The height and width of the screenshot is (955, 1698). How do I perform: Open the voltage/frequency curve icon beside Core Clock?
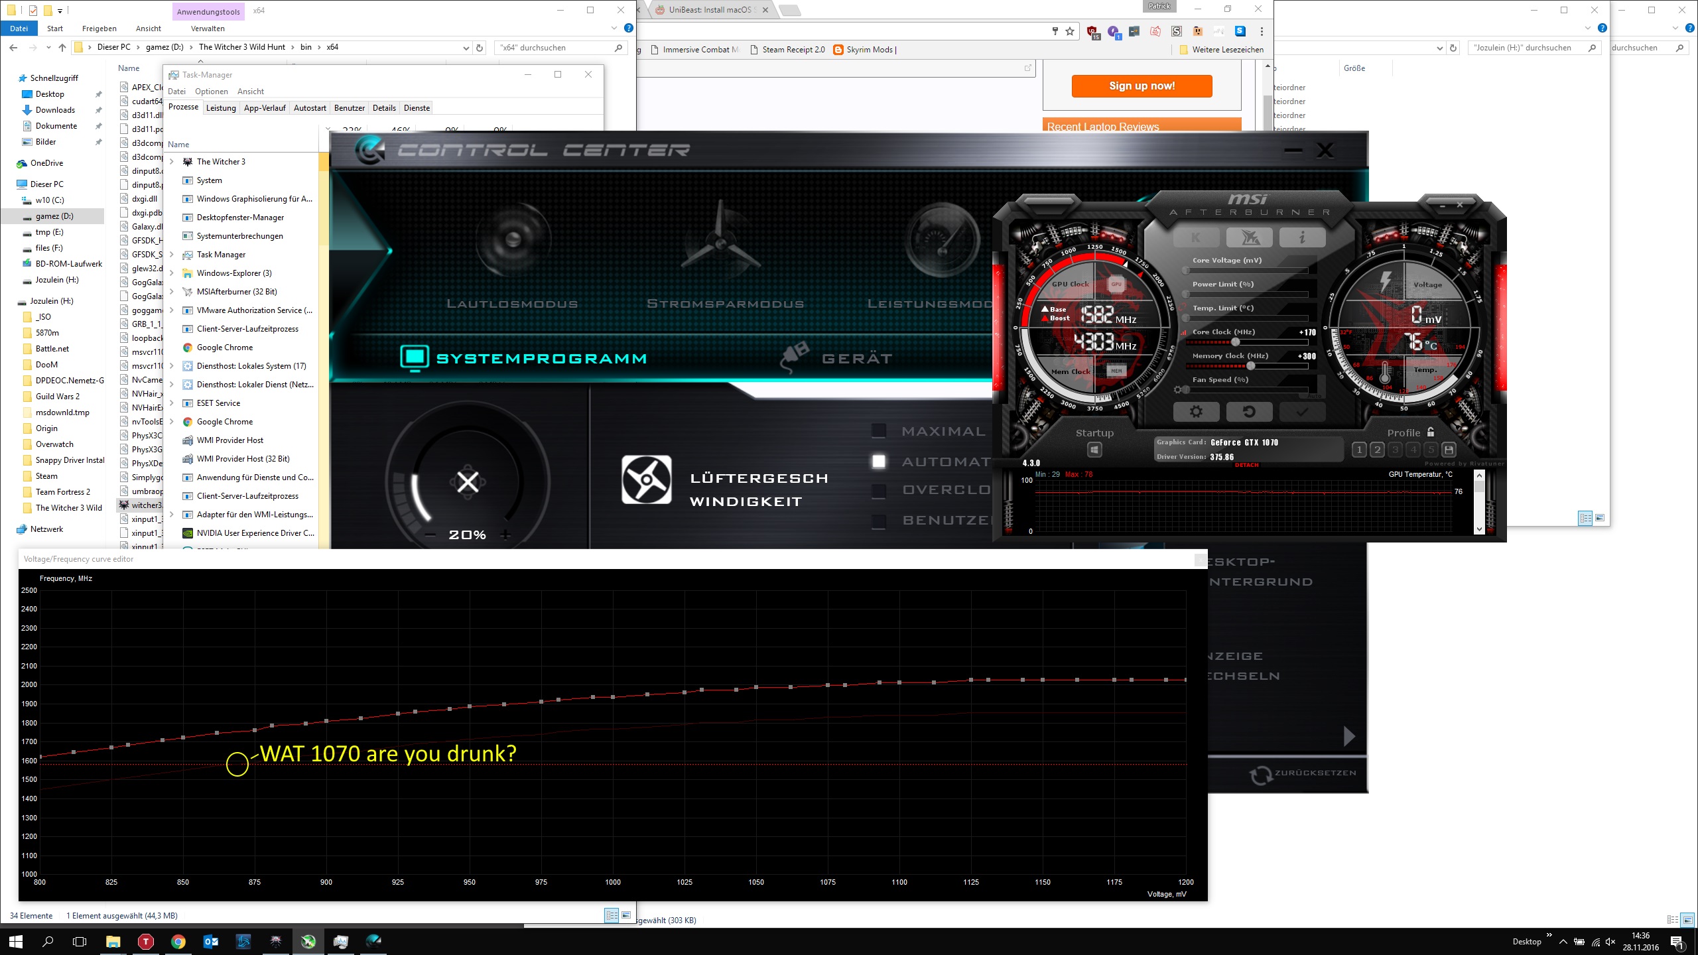[1184, 332]
